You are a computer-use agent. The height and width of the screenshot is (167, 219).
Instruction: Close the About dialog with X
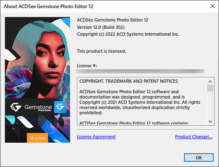coord(212,6)
